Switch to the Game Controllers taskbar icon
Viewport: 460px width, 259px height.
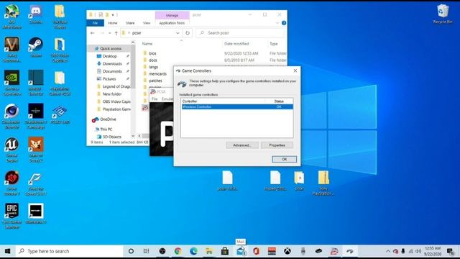click(350, 251)
